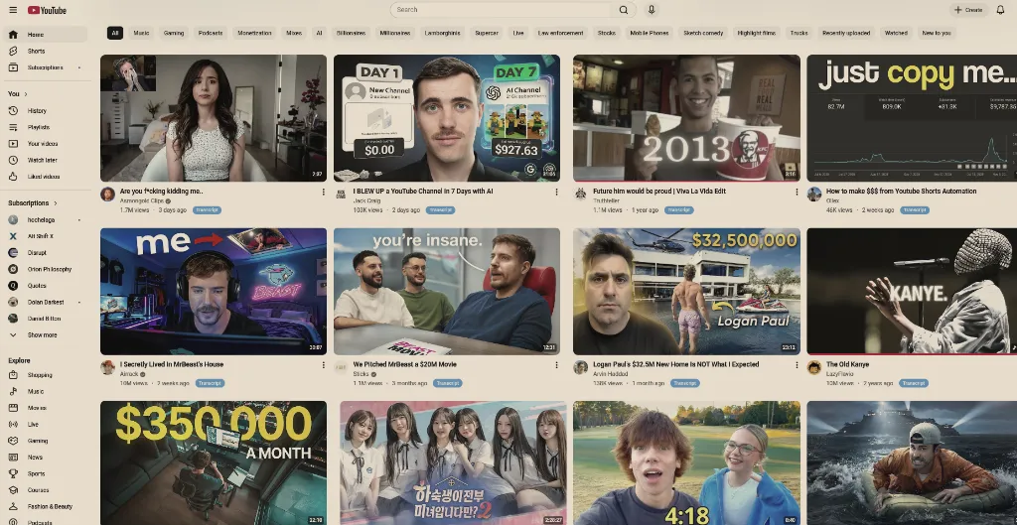Open Live in Explore section
Viewport: 1017px width, 525px height.
point(45,425)
